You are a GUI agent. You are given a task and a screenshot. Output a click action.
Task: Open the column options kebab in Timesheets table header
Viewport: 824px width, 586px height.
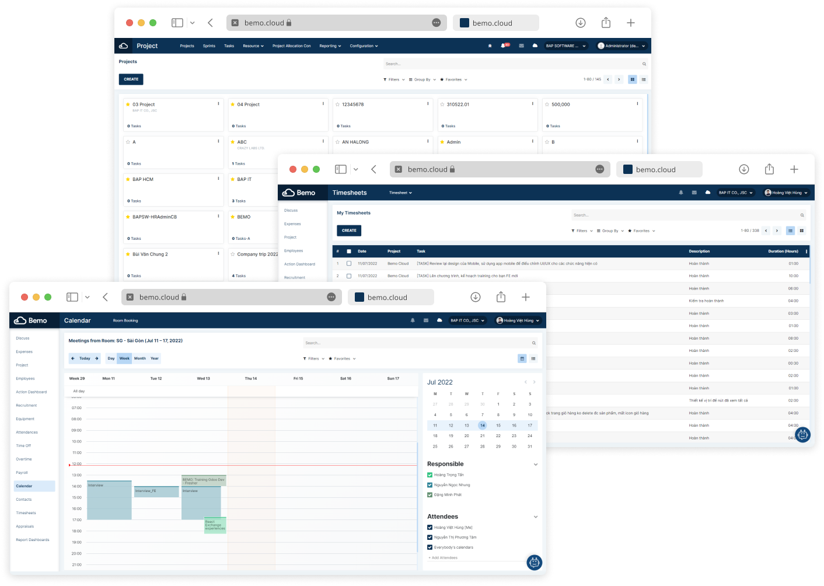pyautogui.click(x=806, y=252)
